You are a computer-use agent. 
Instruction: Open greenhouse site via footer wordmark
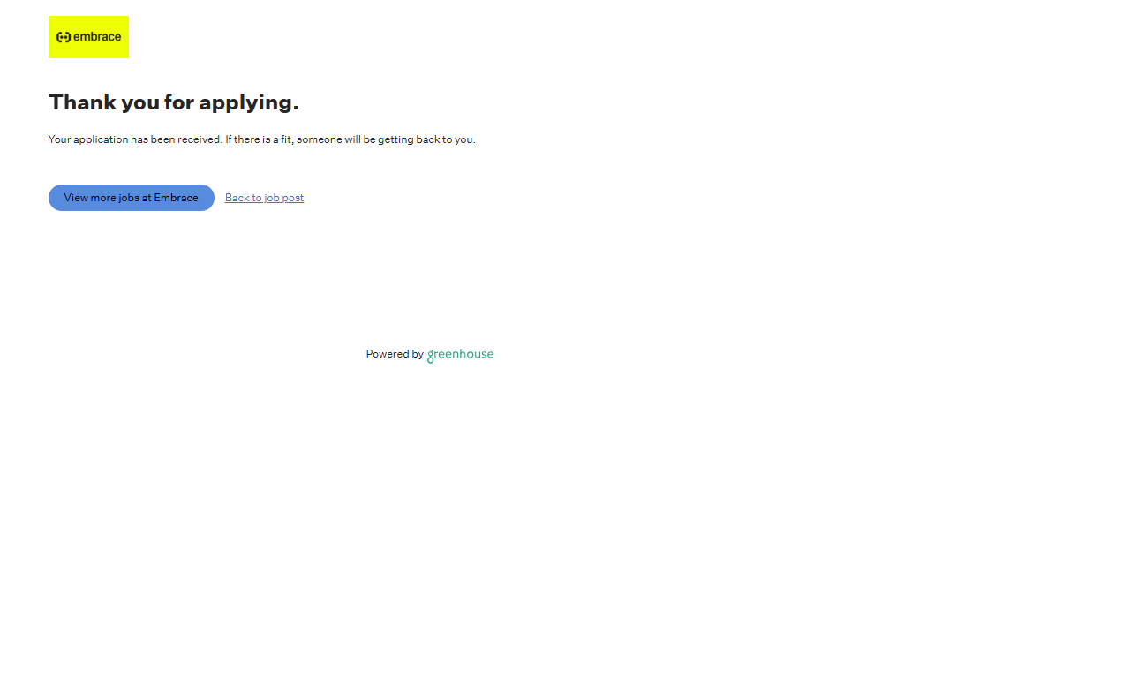(x=465, y=354)
